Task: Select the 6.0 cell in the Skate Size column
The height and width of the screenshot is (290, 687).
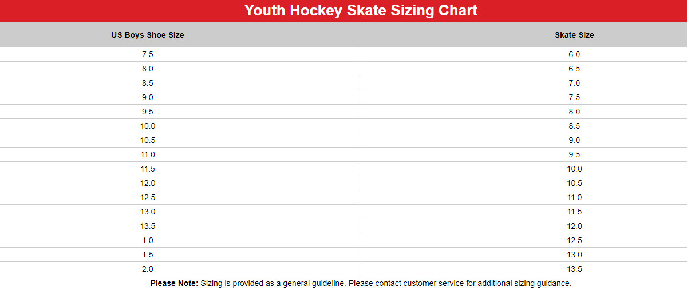Action: tap(574, 54)
